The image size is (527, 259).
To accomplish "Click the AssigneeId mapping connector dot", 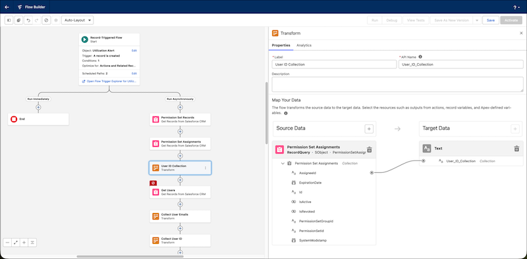I will coord(372,173).
